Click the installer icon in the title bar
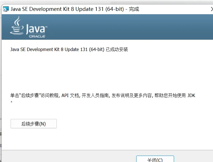The image size is (213, 162). (x=5, y=9)
